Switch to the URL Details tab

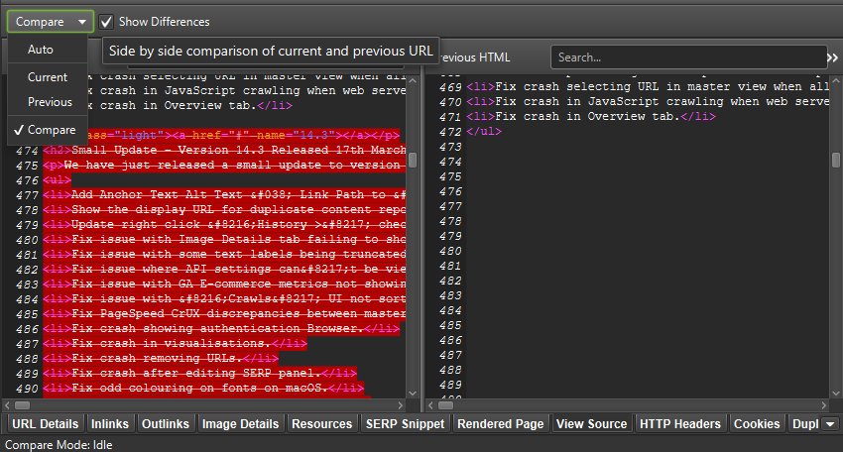[46, 424]
